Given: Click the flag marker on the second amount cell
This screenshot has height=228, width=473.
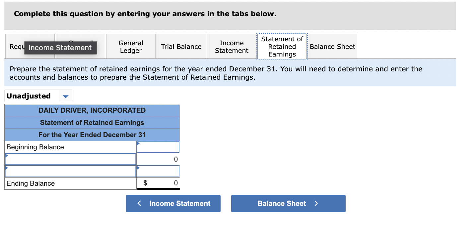Looking at the screenshot, I should [138, 168].
